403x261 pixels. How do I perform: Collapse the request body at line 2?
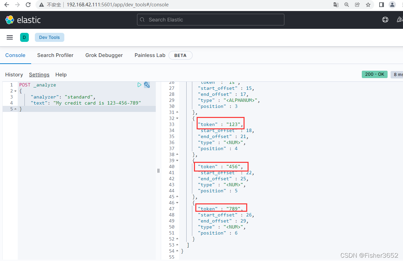(x=15, y=91)
